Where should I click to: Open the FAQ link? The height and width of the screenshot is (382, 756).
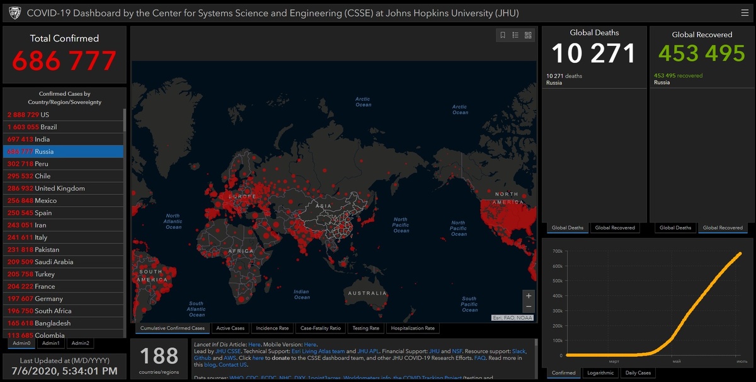[x=480, y=358]
